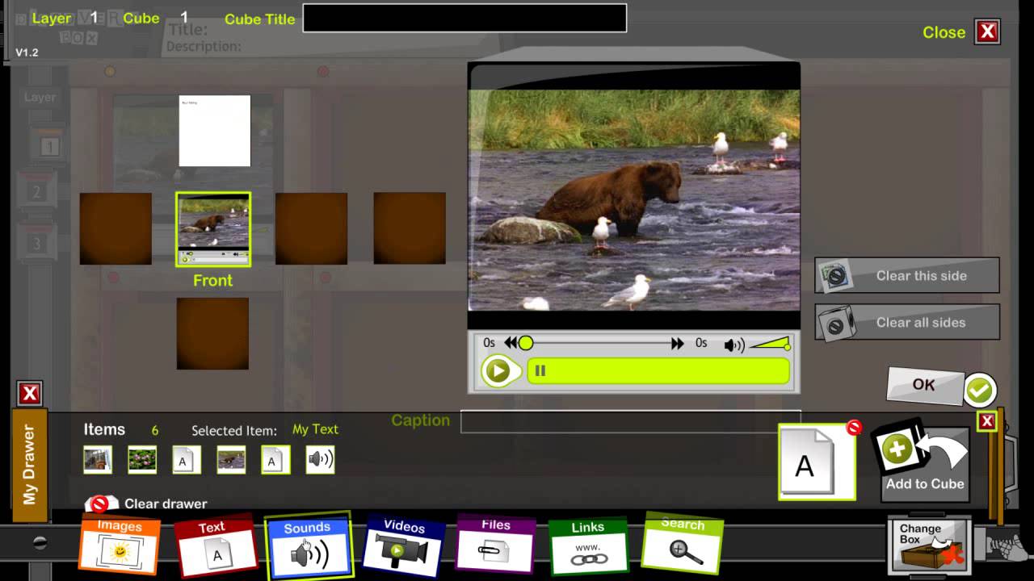Adjust the volume wedge slider

(x=771, y=345)
